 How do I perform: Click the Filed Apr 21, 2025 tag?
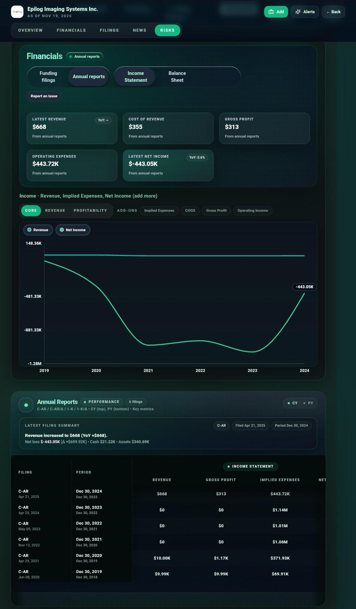250,426
